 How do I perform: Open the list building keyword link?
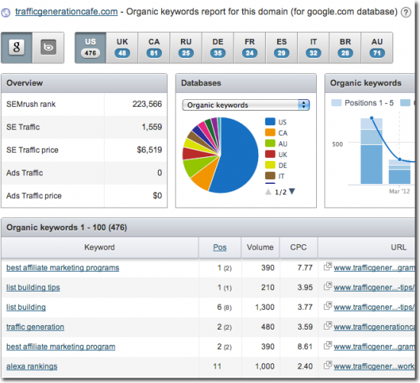tap(26, 307)
